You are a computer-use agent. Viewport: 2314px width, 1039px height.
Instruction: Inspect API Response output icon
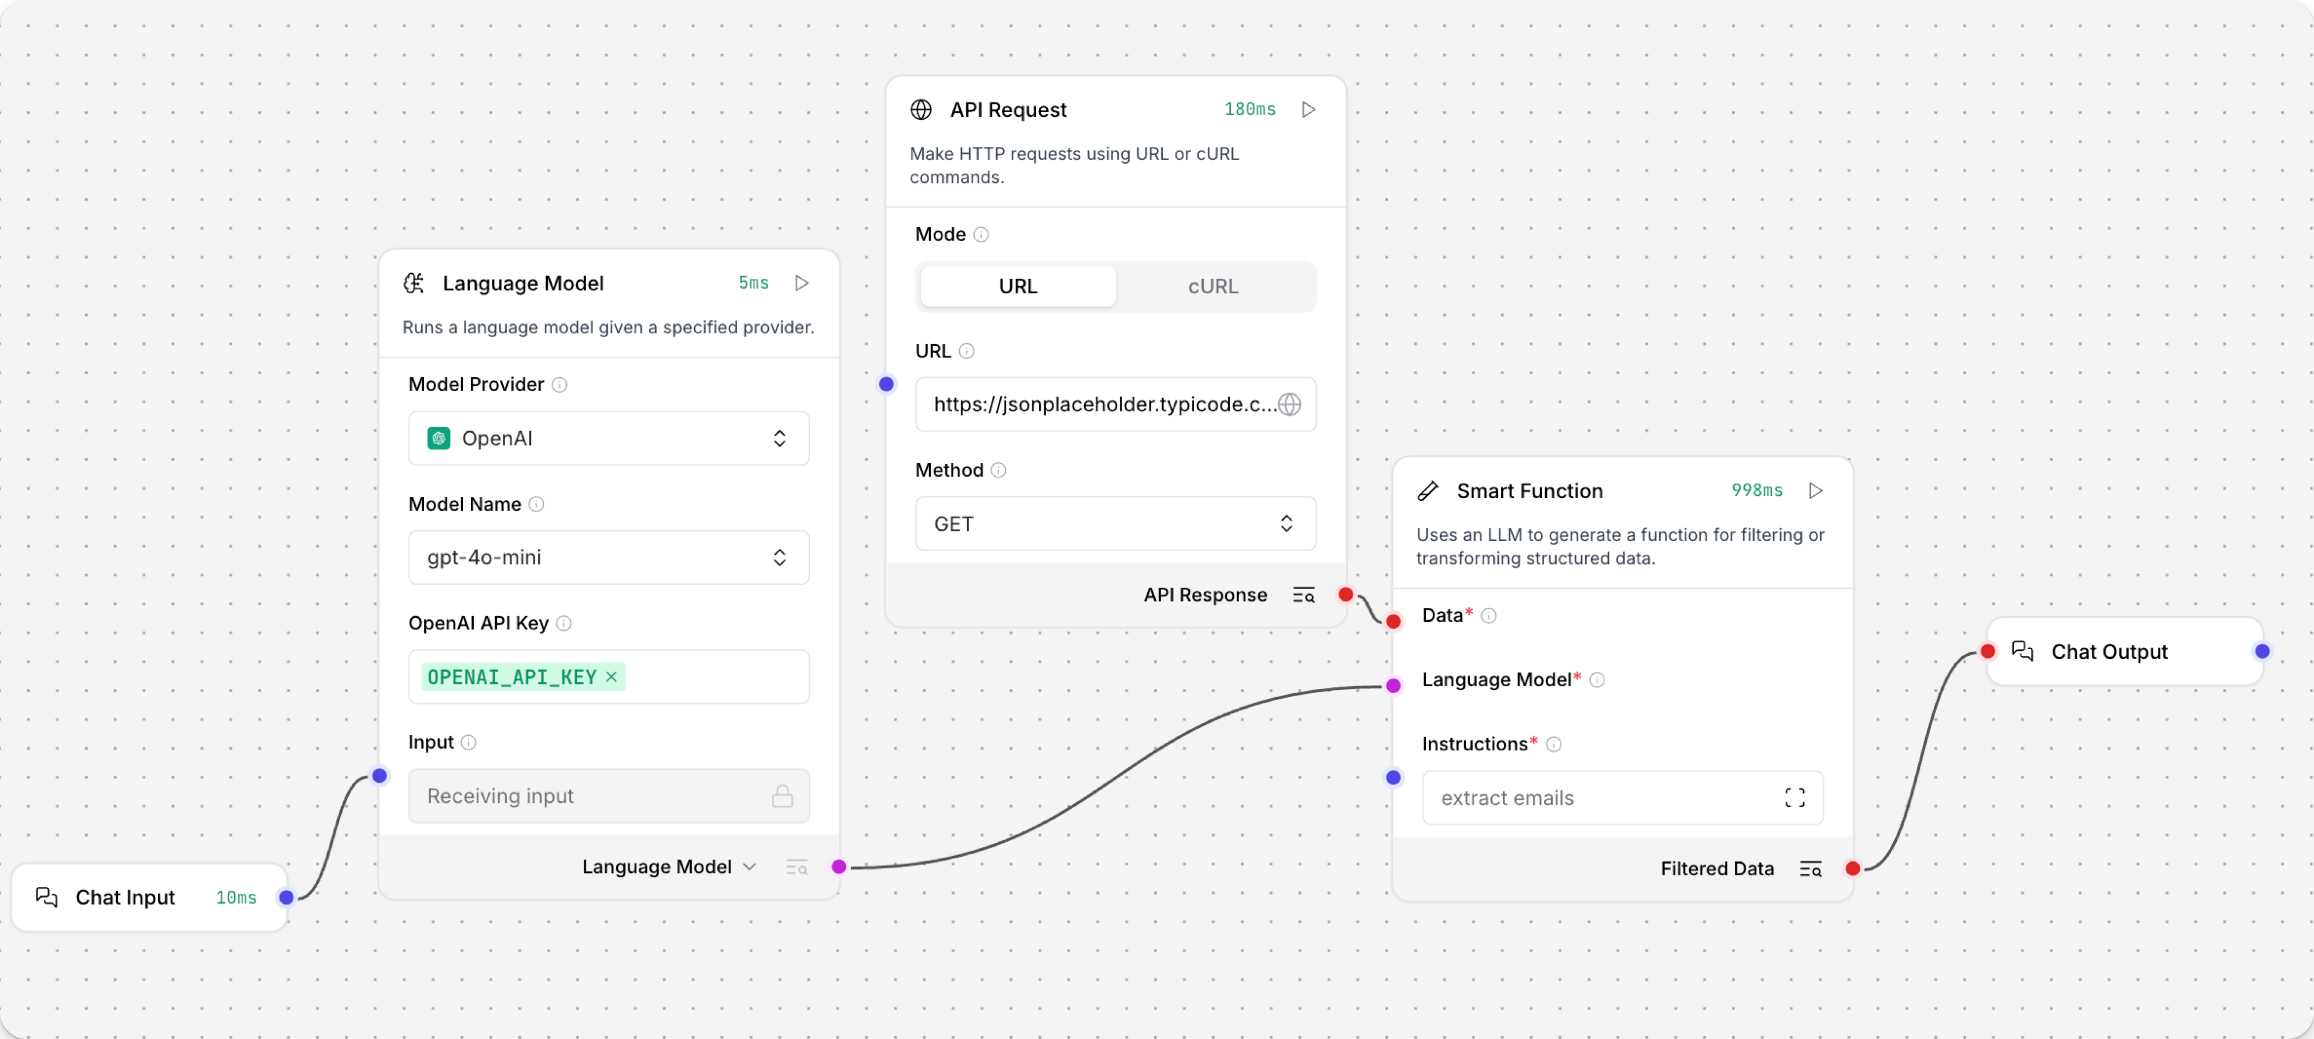click(x=1303, y=595)
